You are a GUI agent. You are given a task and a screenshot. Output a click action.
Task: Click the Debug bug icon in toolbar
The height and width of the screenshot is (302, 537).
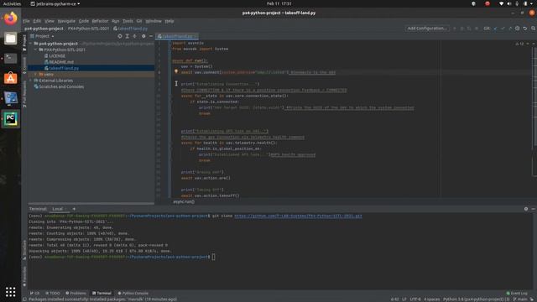462,29
